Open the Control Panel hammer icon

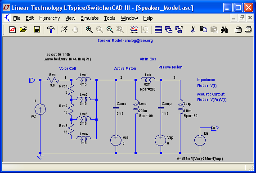coord(51,30)
